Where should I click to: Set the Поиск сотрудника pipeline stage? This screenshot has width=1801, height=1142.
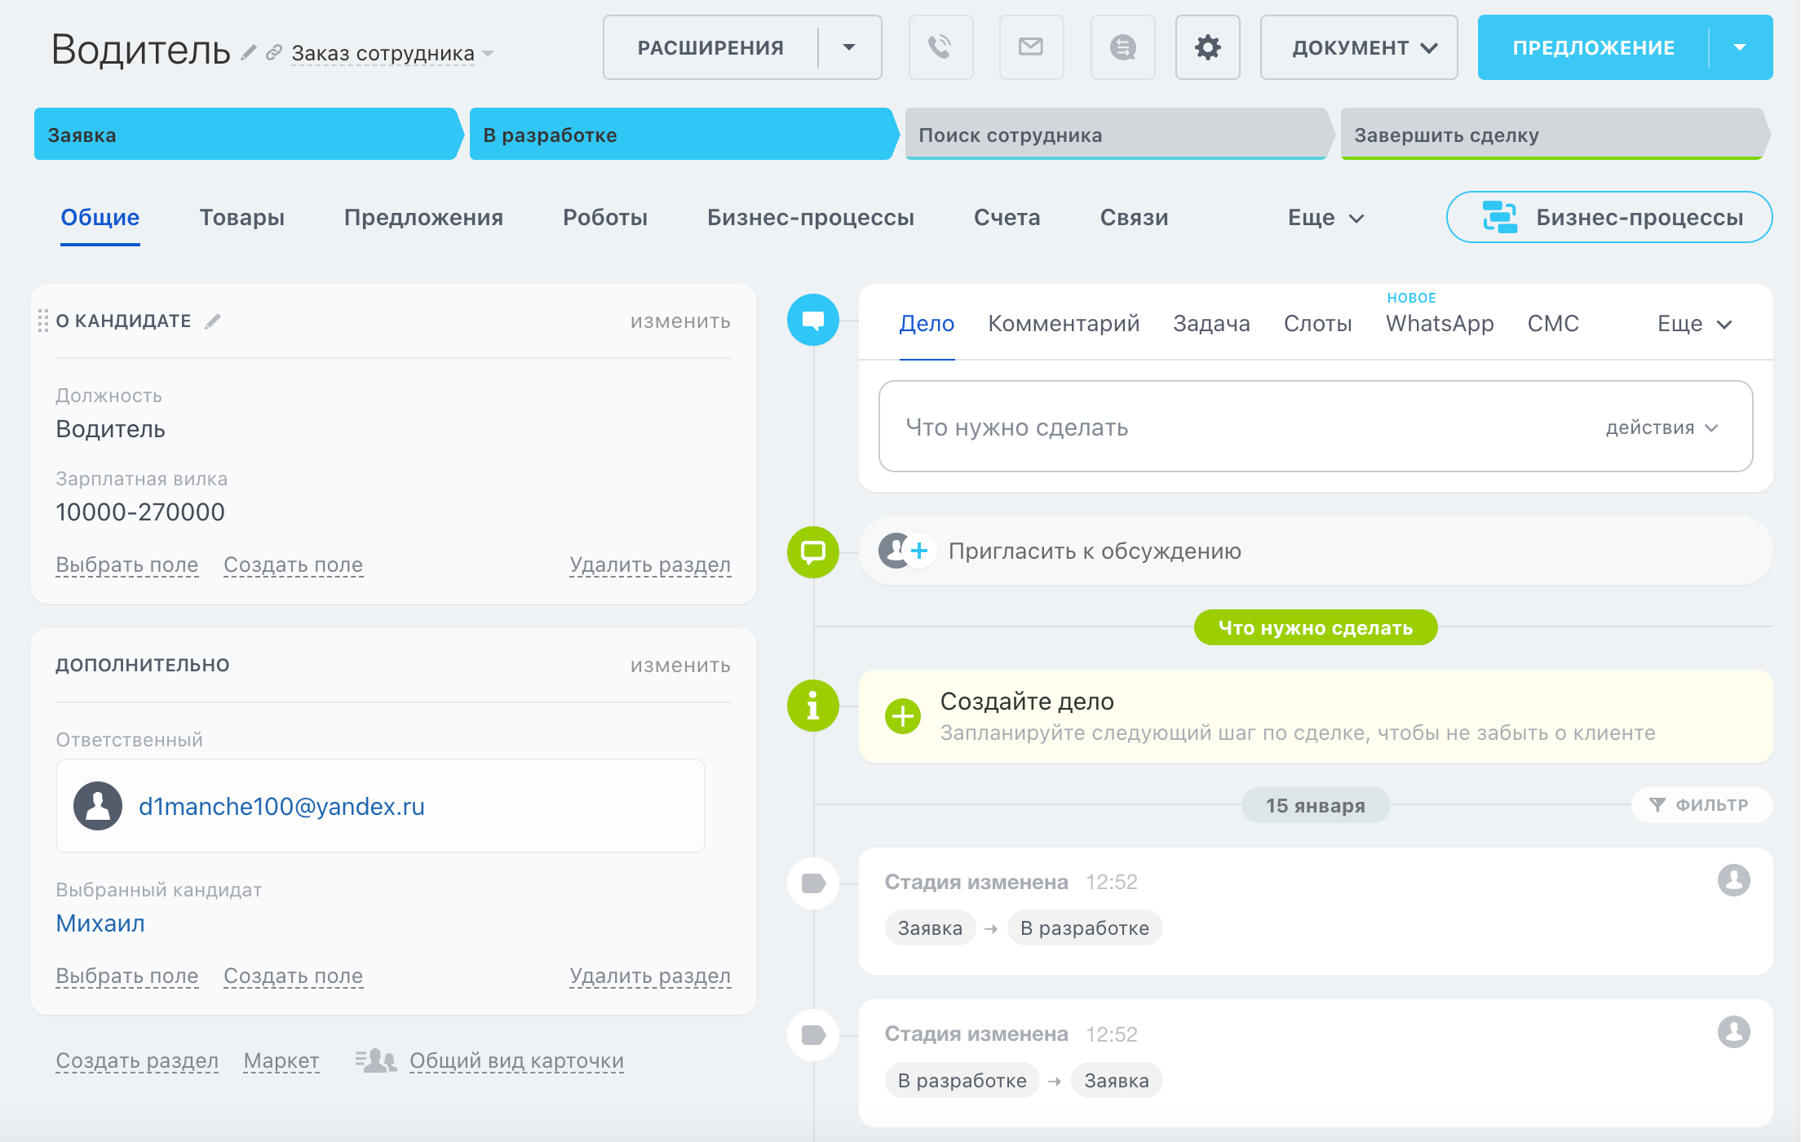pos(1116,135)
